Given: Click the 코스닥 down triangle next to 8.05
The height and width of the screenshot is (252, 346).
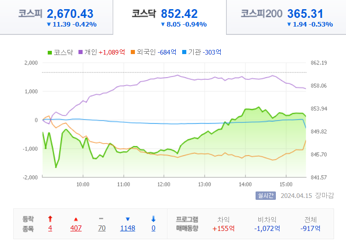Looking at the screenshot, I should coord(163,24).
